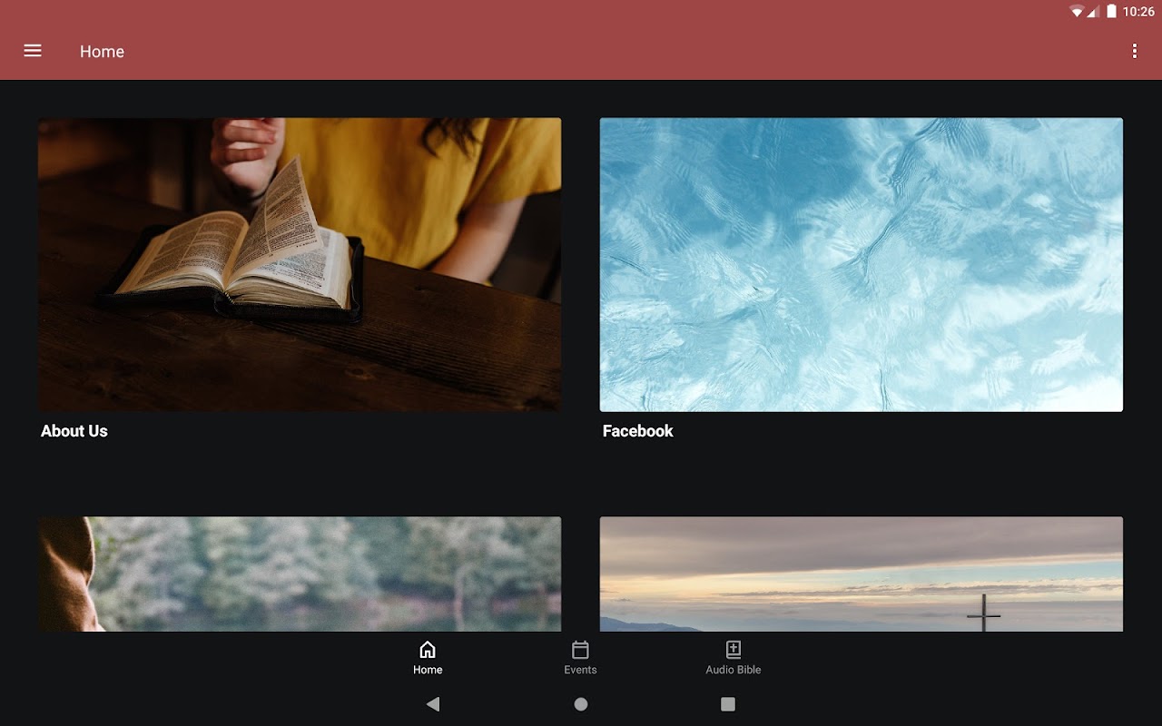Image resolution: width=1162 pixels, height=726 pixels.
Task: Open the hamburger navigation menu
Action: point(33,51)
